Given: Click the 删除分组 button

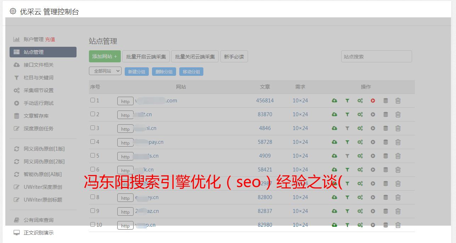Looking at the screenshot, I should click(x=164, y=72).
